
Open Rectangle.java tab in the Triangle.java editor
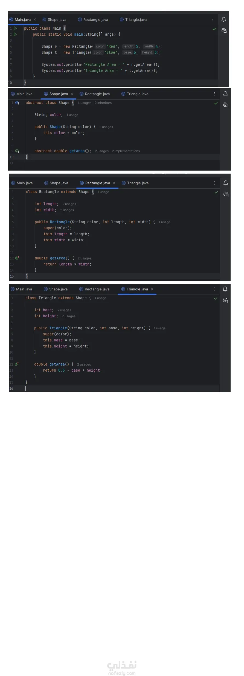(x=94, y=289)
